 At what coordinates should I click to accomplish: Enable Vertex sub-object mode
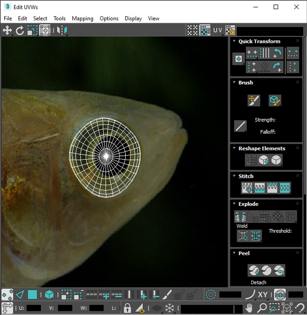(7, 295)
